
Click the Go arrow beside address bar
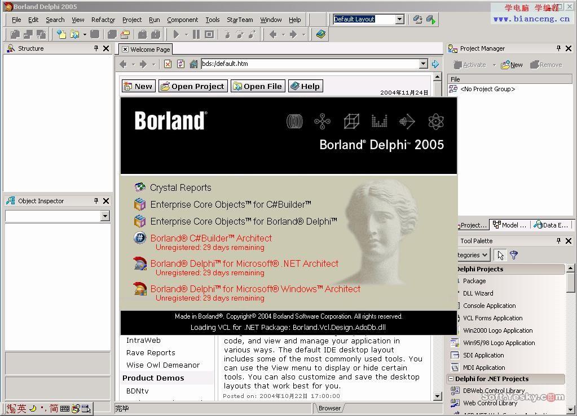click(435, 64)
